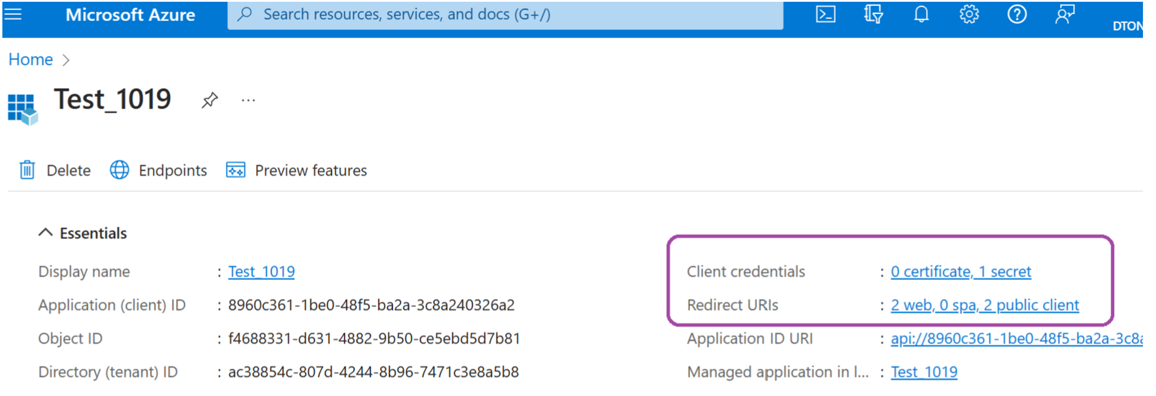
Task: Click the Application ID URI label
Action: click(x=750, y=339)
